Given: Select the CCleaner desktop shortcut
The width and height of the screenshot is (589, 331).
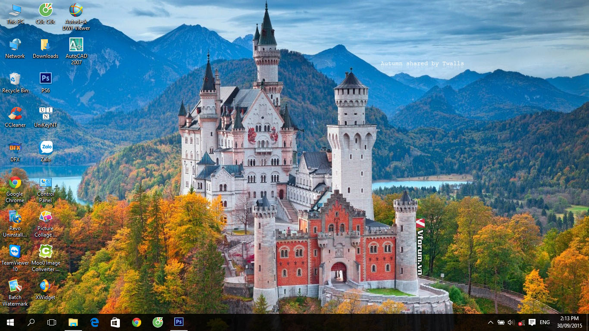Looking at the screenshot, I should point(15,117).
